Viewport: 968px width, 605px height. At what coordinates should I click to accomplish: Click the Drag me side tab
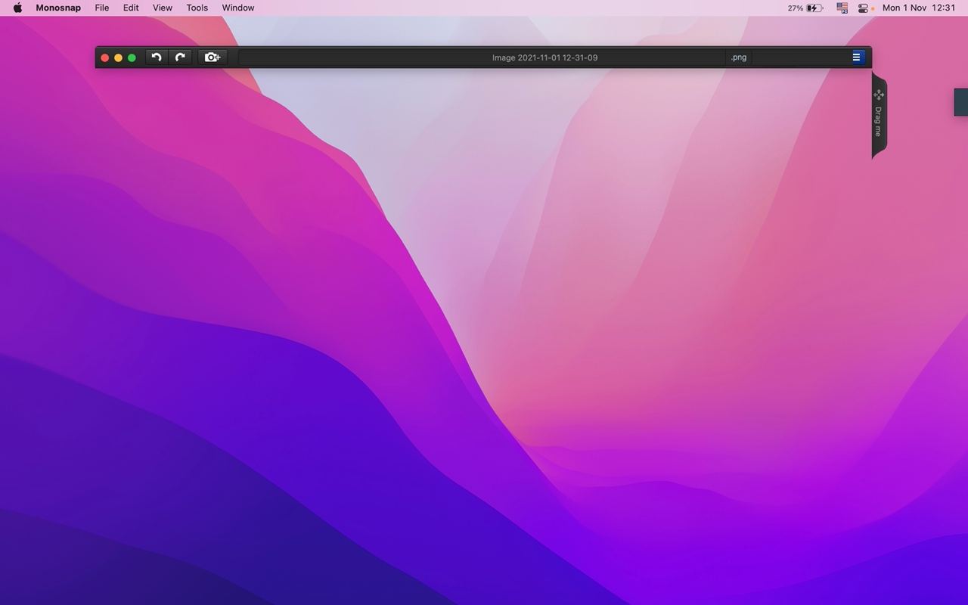(879, 115)
